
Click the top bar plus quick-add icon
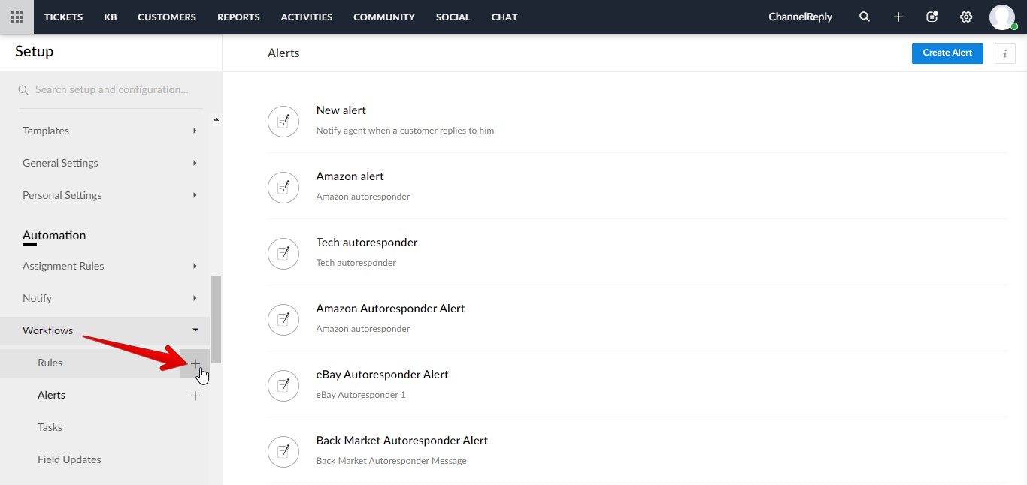pyautogui.click(x=898, y=17)
